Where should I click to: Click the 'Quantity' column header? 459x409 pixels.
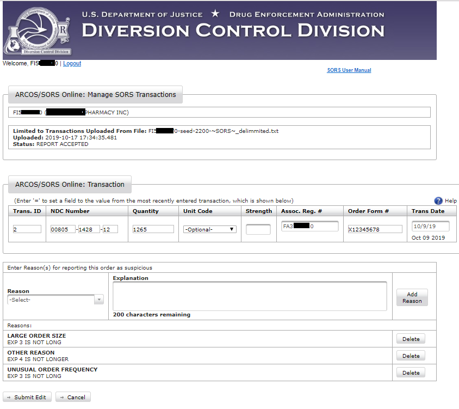point(146,211)
